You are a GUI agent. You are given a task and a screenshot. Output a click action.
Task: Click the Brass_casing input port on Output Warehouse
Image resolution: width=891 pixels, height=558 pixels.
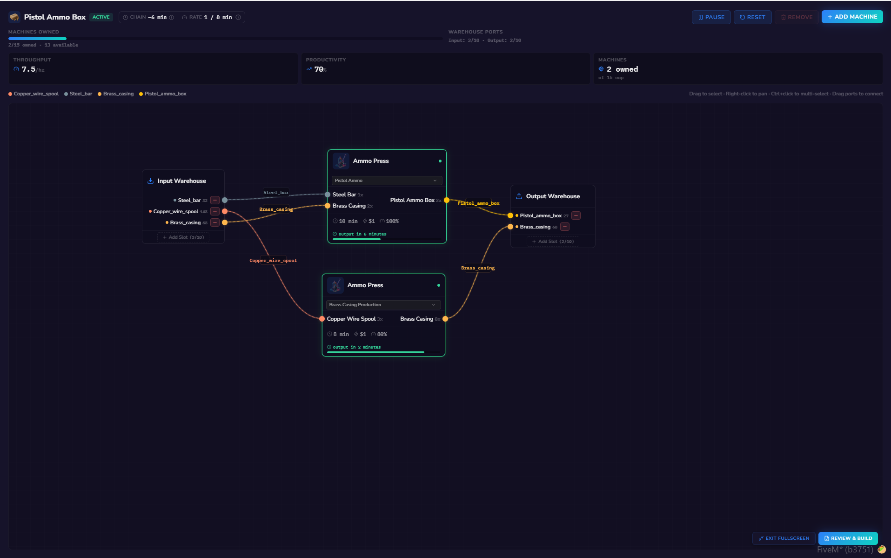(x=510, y=227)
